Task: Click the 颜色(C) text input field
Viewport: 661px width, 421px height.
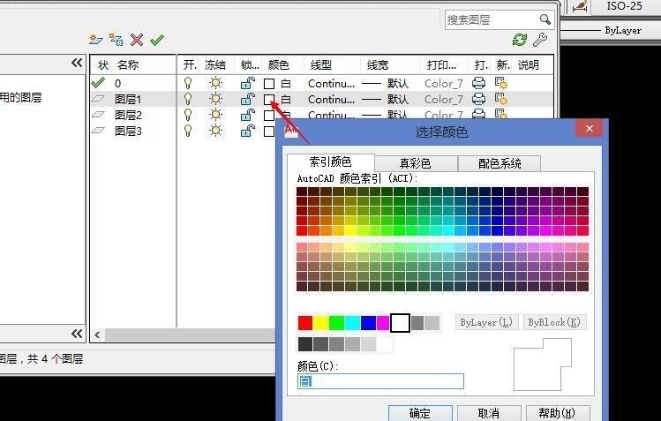Action: tap(380, 381)
